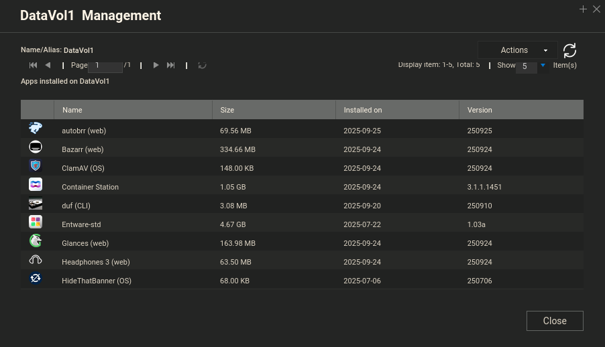
Task: Go to the next page arrow
Action: pos(156,65)
